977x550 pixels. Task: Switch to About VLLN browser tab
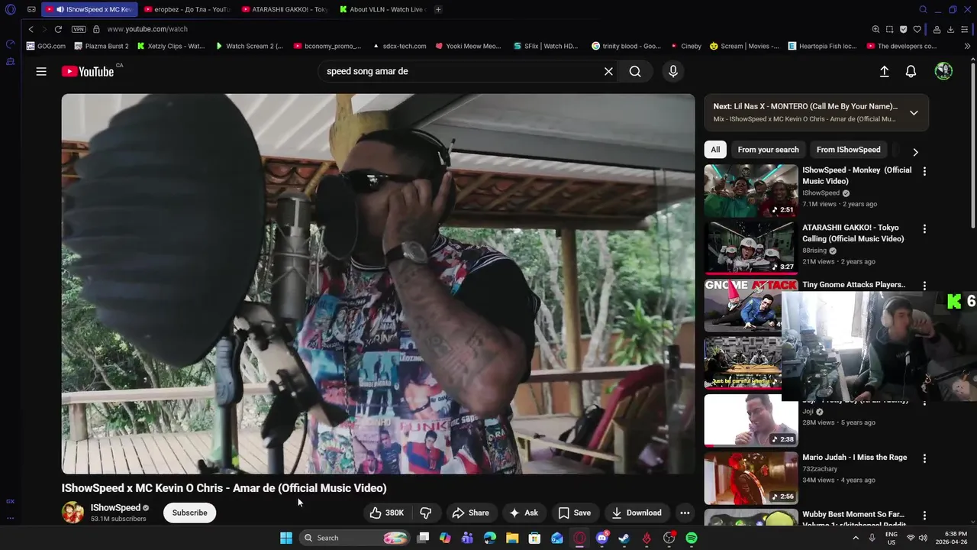click(x=382, y=9)
